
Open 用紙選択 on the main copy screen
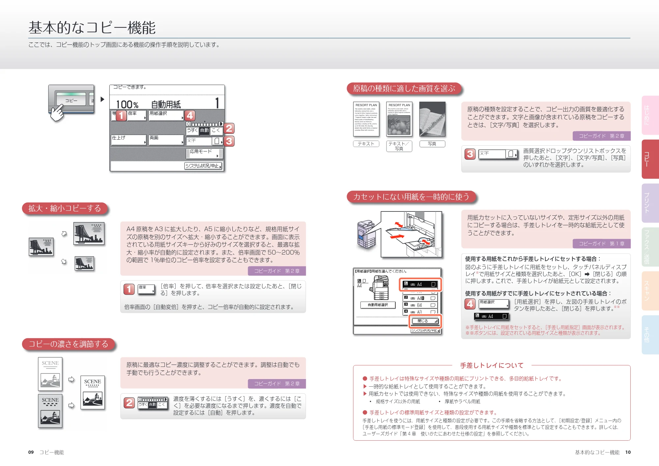pyautogui.click(x=166, y=116)
